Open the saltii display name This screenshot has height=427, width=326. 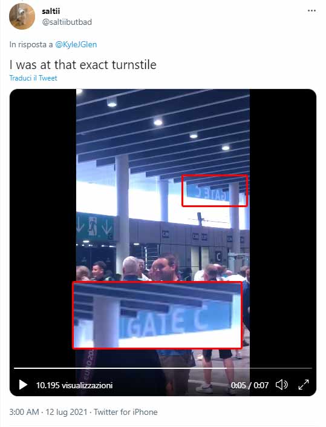(51, 11)
